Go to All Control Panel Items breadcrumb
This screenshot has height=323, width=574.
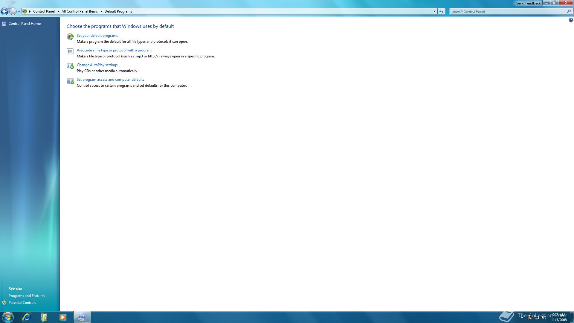(80, 11)
